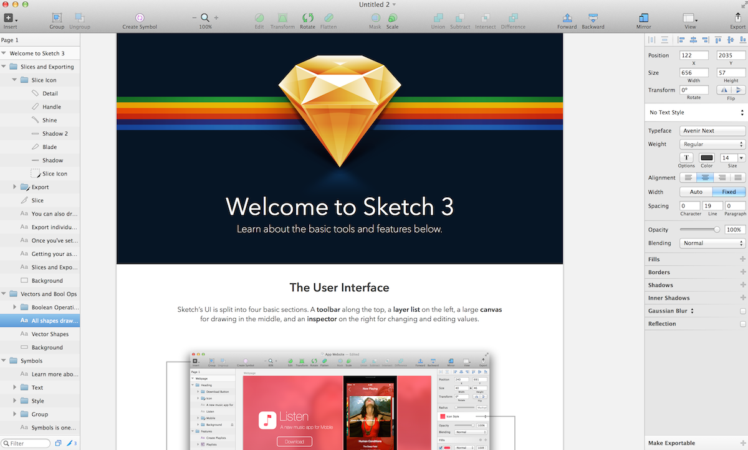This screenshot has height=450, width=748.
Task: Click the Mask toolbar icon
Action: pyautogui.click(x=375, y=18)
